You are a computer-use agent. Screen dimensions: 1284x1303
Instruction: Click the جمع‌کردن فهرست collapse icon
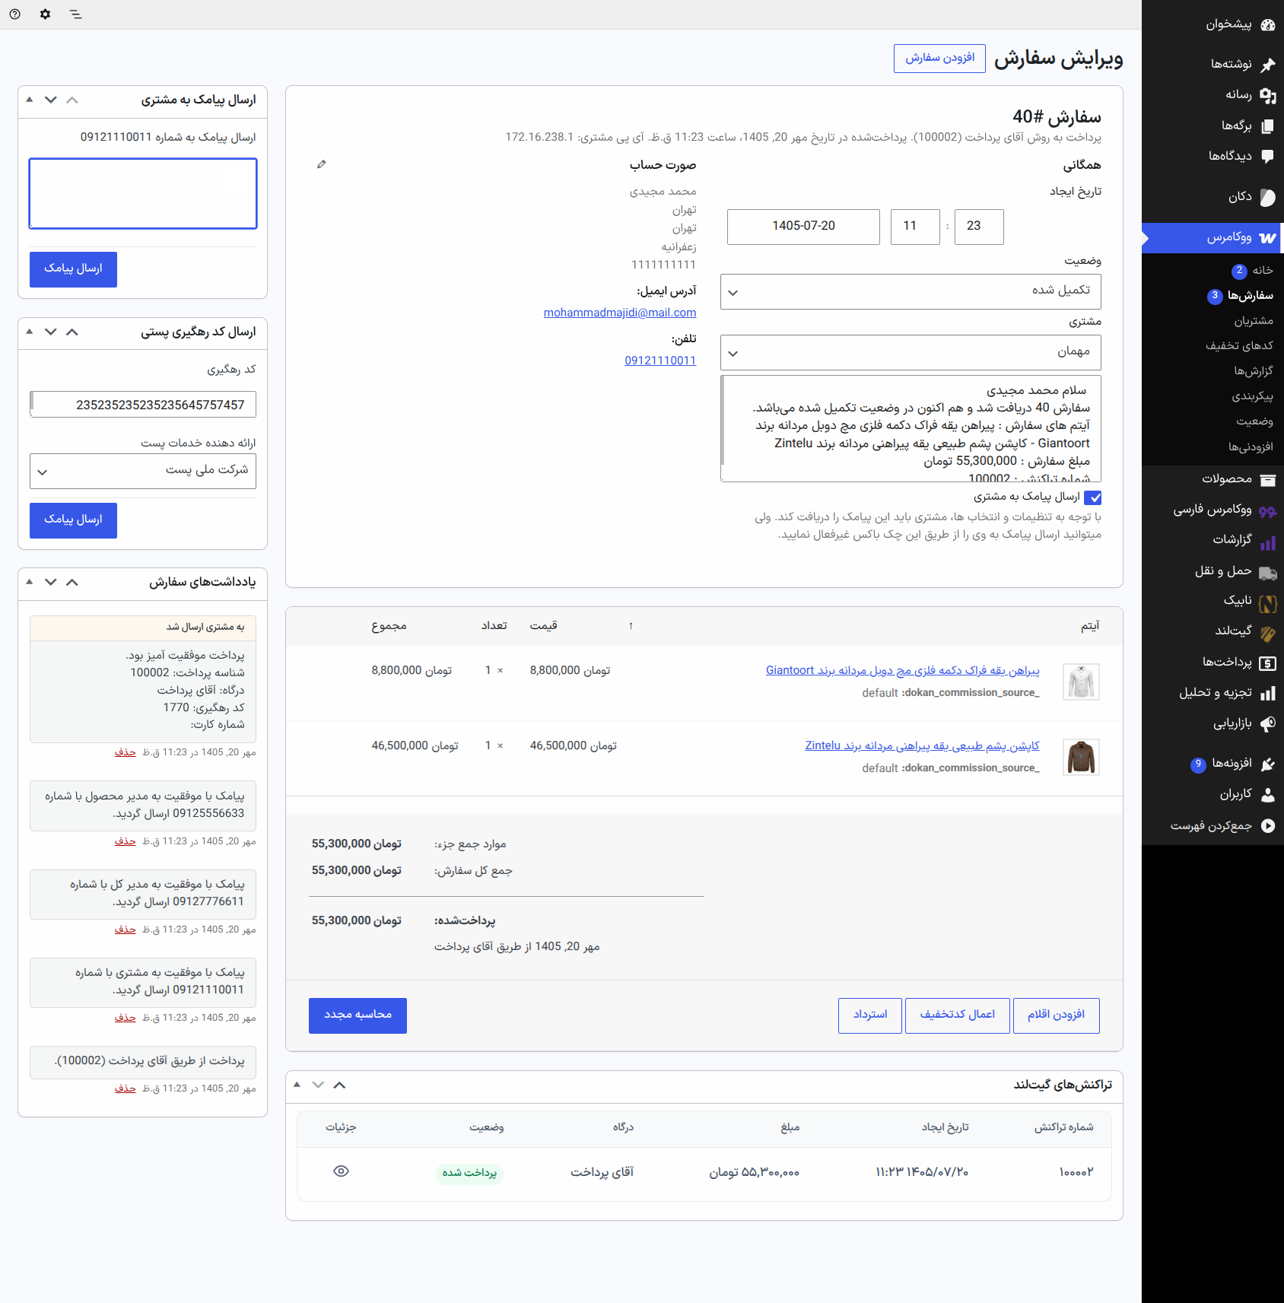pos(1267,825)
